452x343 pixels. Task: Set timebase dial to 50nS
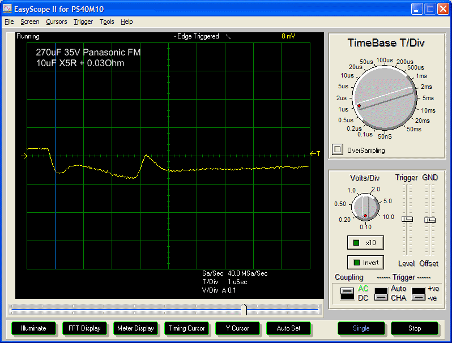(385, 136)
